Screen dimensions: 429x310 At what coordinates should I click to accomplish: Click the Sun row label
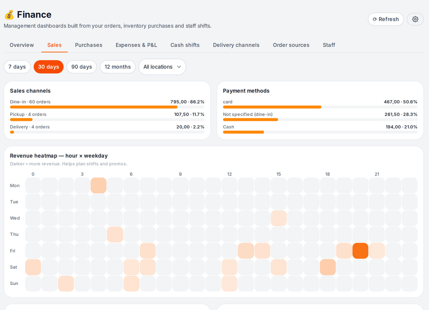coord(14,284)
